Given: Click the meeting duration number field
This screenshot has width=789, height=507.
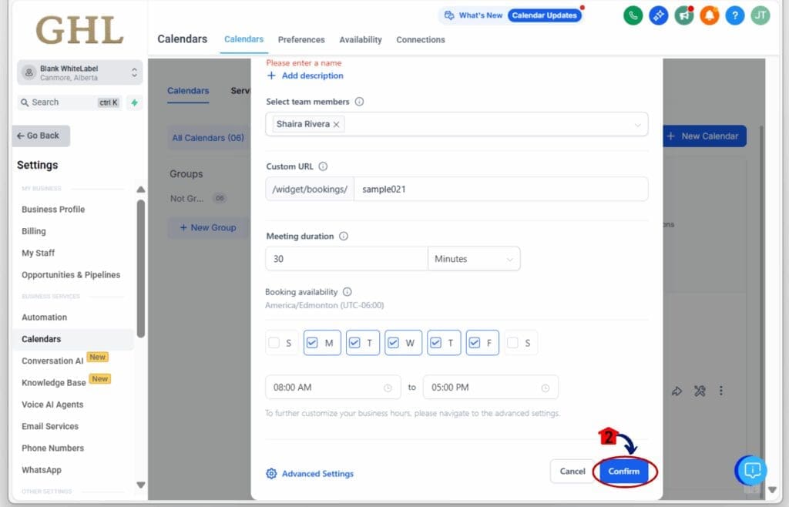Looking at the screenshot, I should click(347, 259).
